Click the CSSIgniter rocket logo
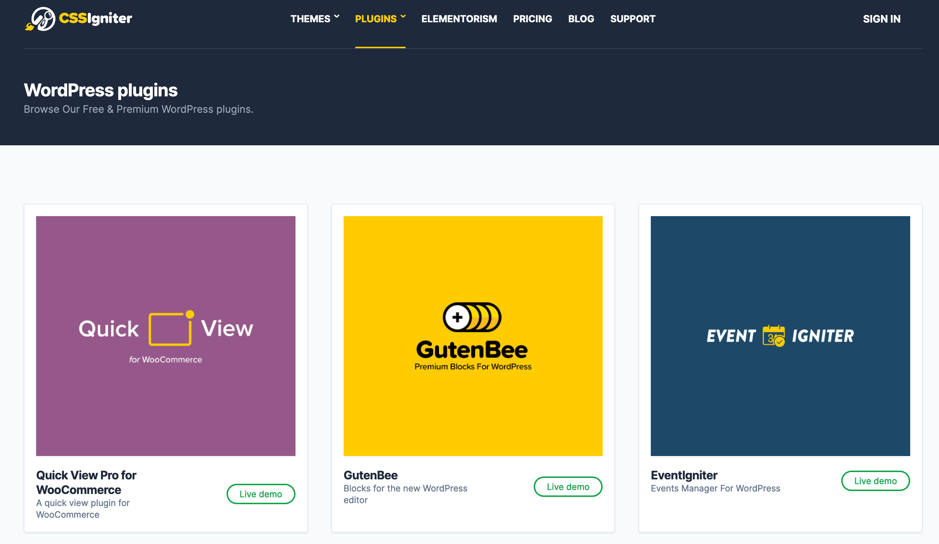 click(42, 18)
